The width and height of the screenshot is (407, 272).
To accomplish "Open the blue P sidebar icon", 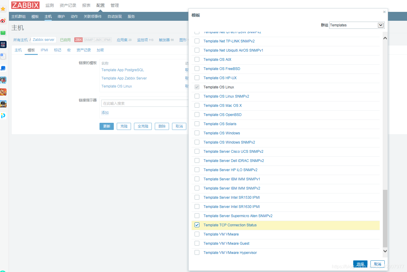I will coord(3,116).
